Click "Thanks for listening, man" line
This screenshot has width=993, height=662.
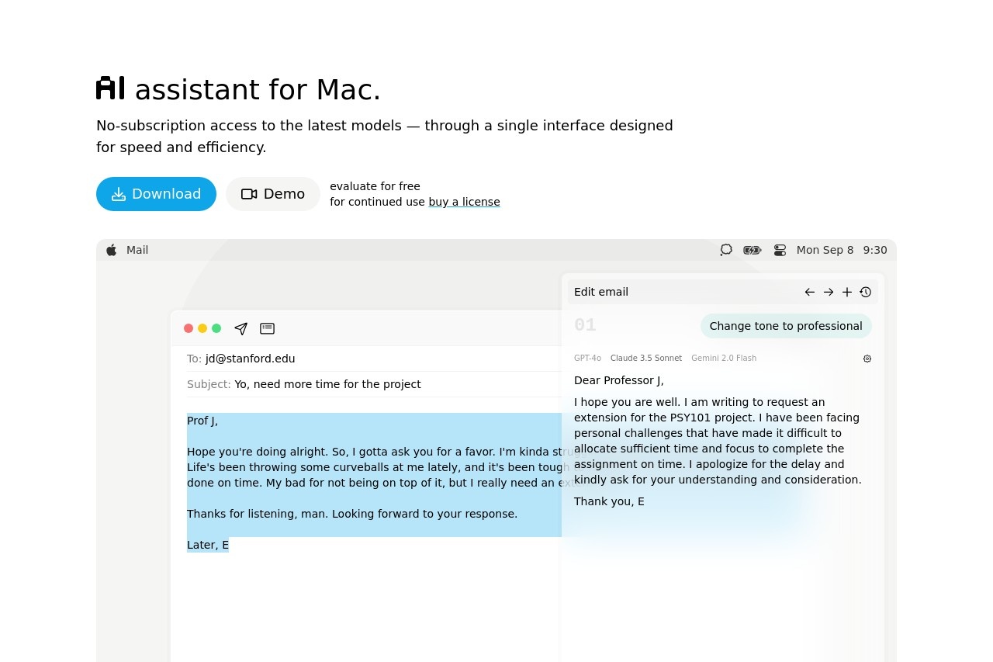pyautogui.click(x=352, y=514)
